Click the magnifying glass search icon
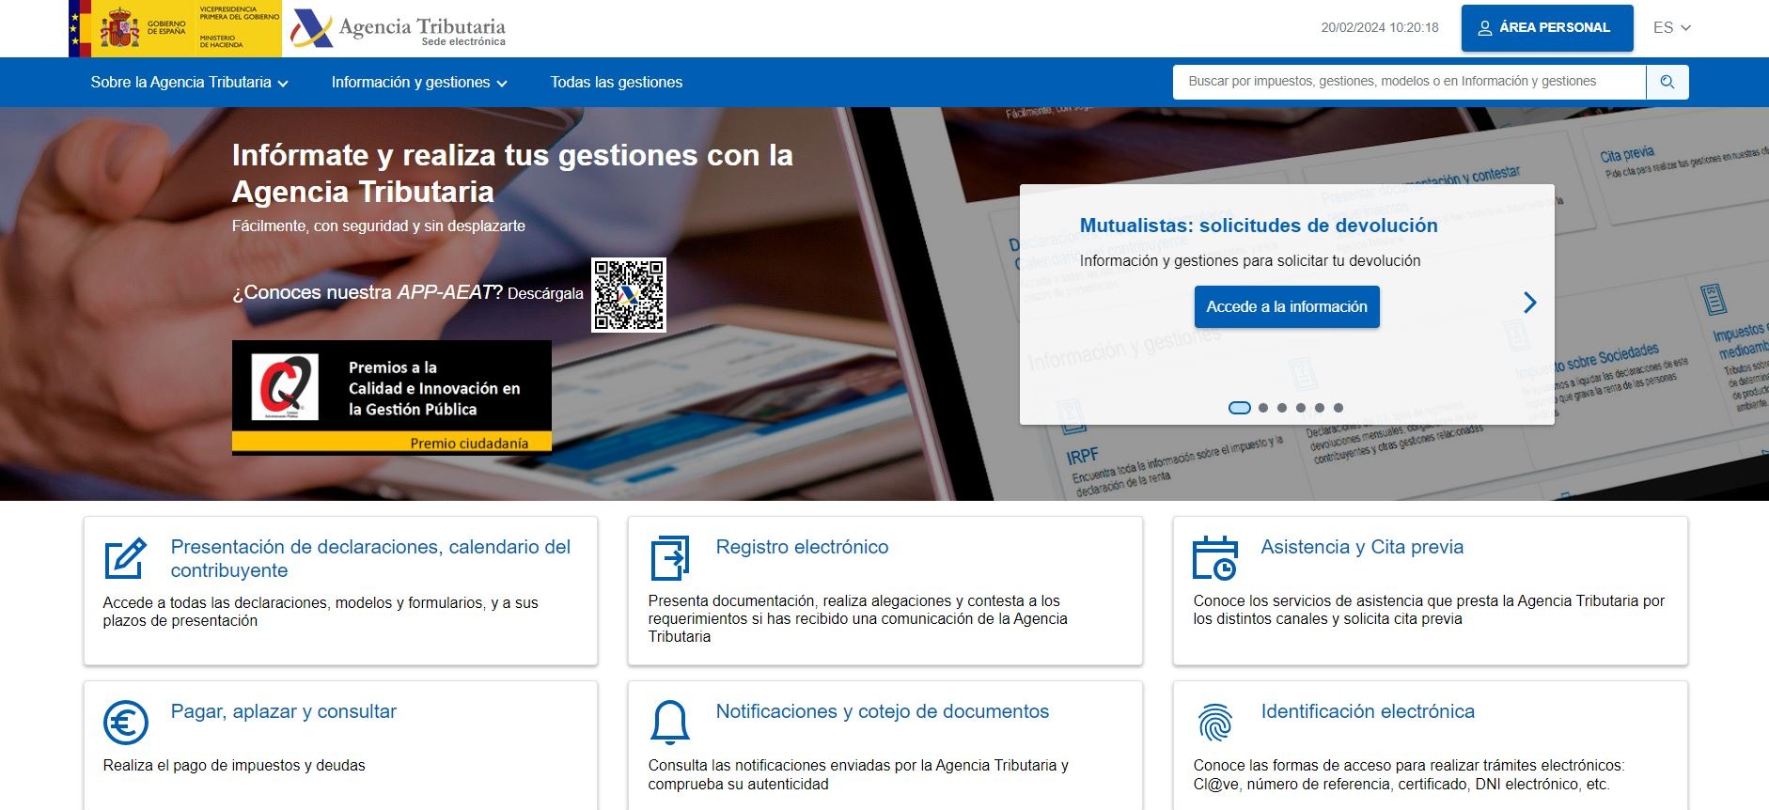The height and width of the screenshot is (810, 1769). click(x=1667, y=82)
